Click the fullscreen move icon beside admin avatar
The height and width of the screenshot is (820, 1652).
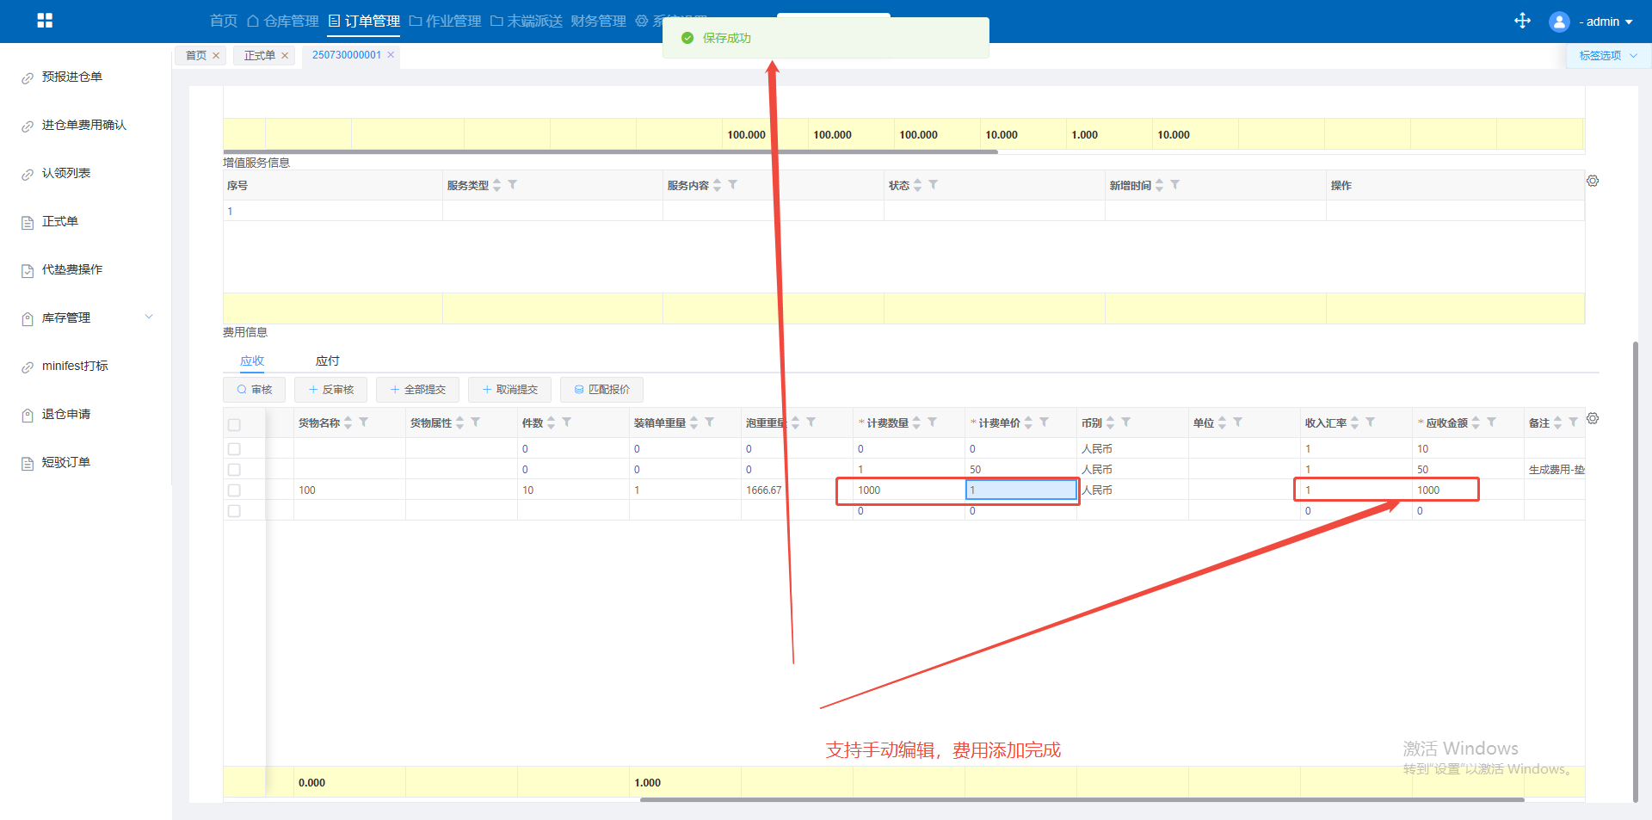1522,21
